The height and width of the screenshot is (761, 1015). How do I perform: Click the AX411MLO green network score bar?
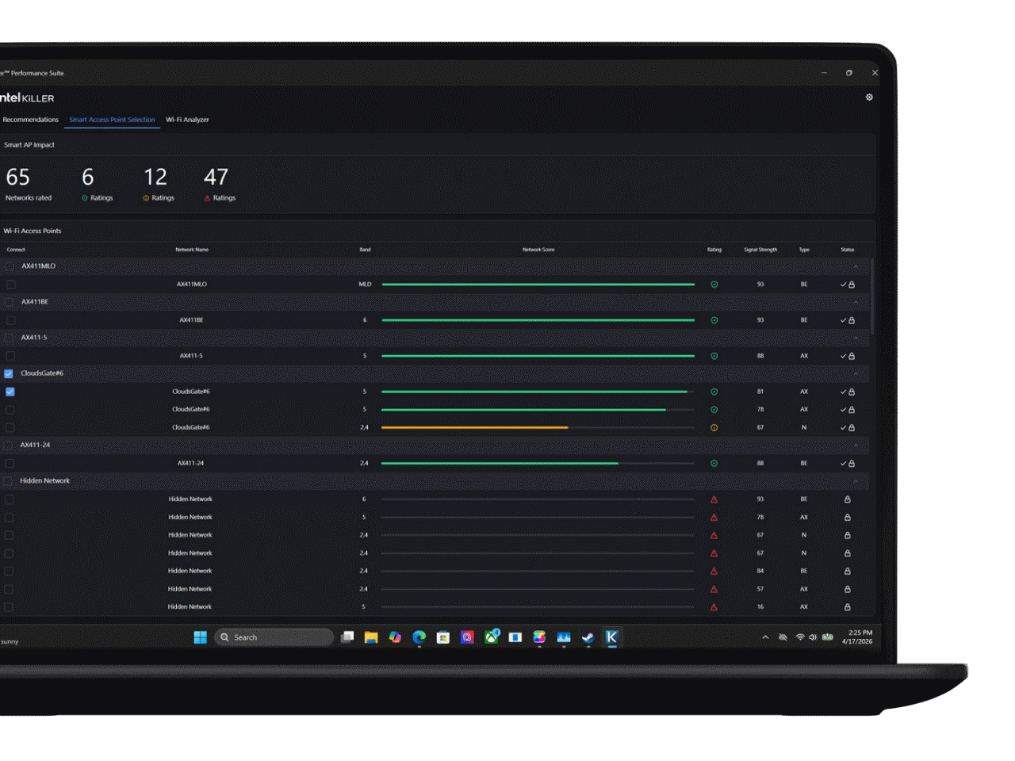coord(538,285)
